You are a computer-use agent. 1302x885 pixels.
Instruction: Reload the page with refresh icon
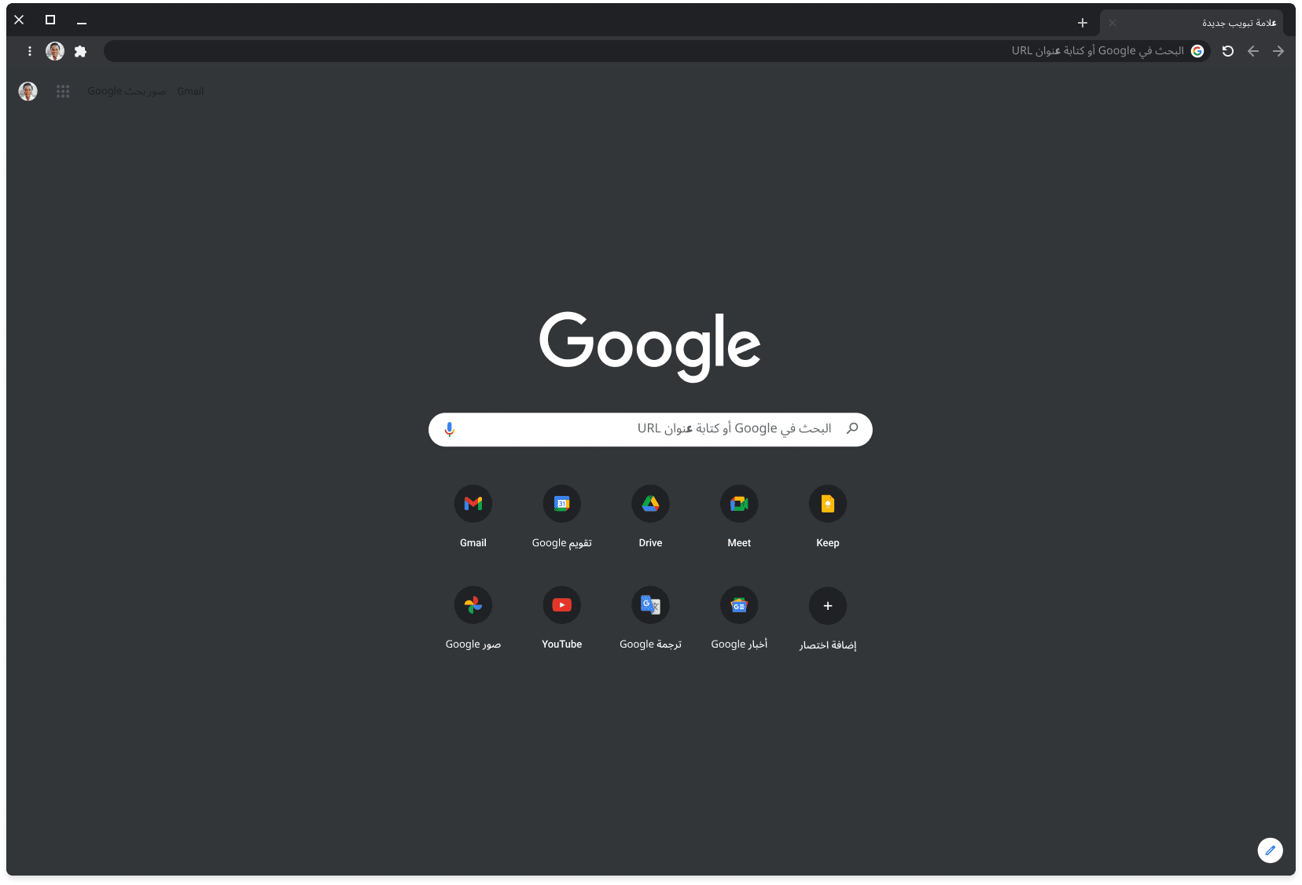click(x=1227, y=51)
